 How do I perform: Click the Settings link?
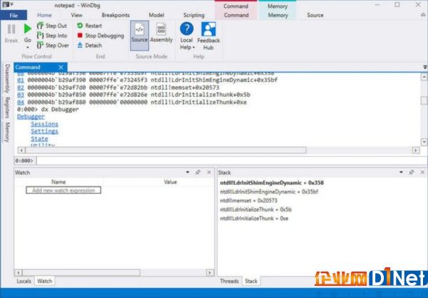click(44, 131)
